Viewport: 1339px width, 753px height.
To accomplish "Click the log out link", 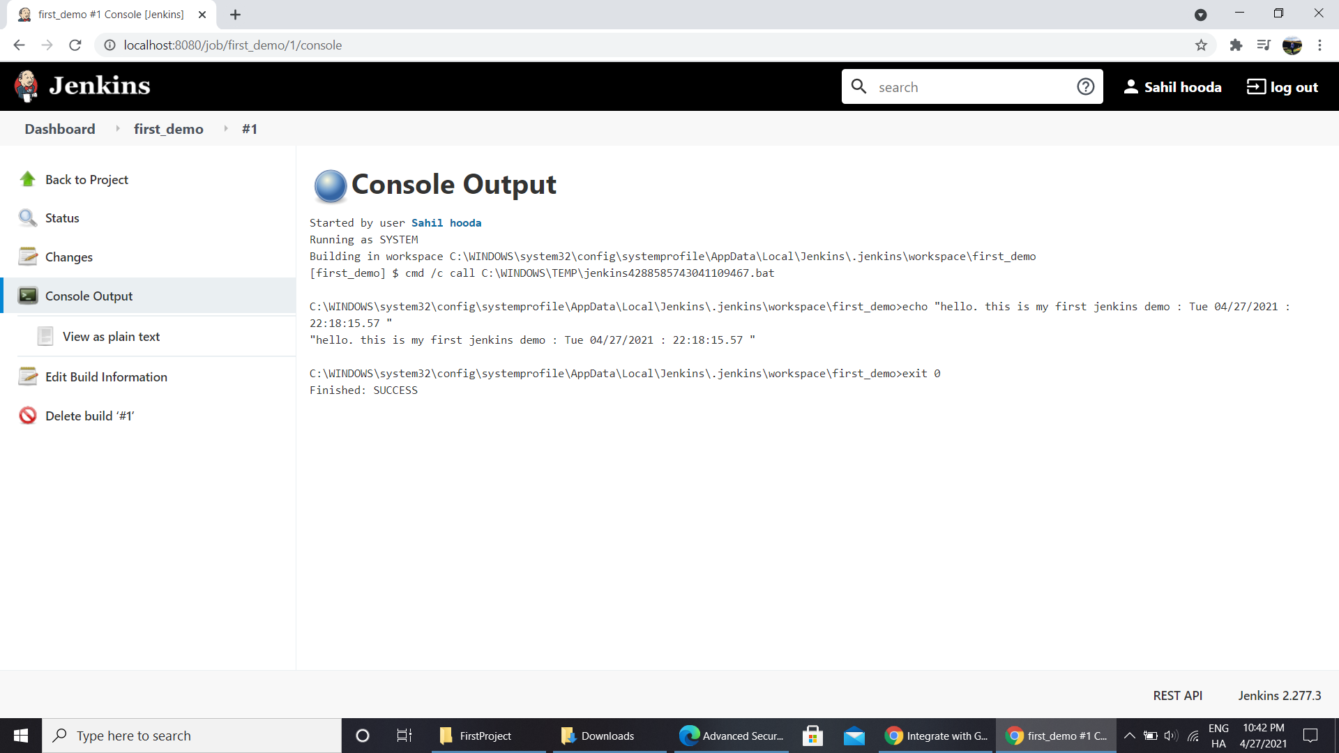I will (x=1283, y=87).
